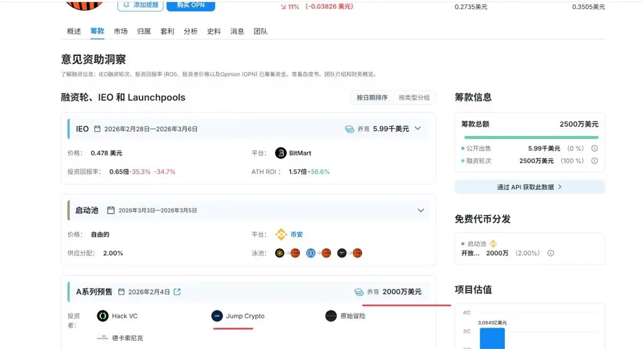
Task: Click the BitMart platform logo
Action: tap(281, 153)
